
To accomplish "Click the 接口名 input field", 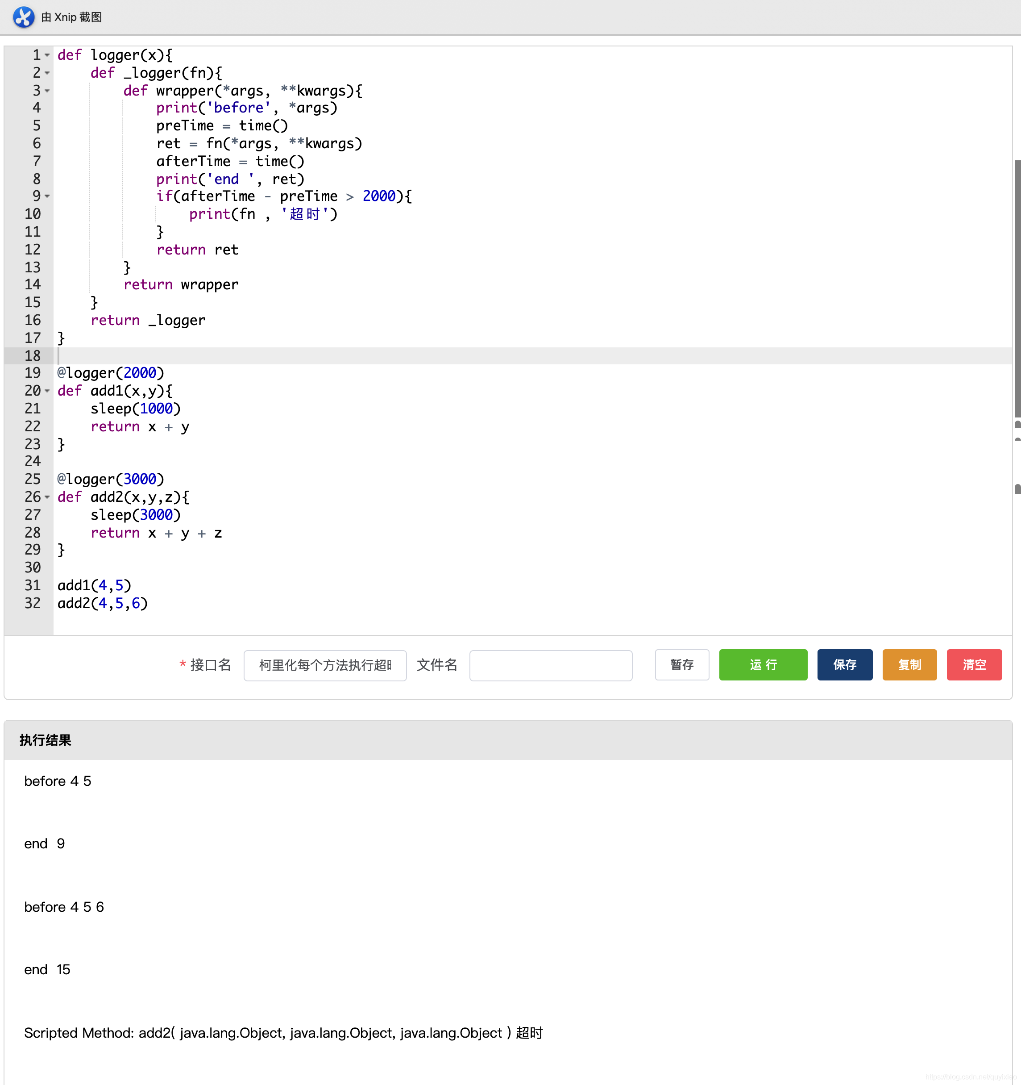I will click(325, 665).
